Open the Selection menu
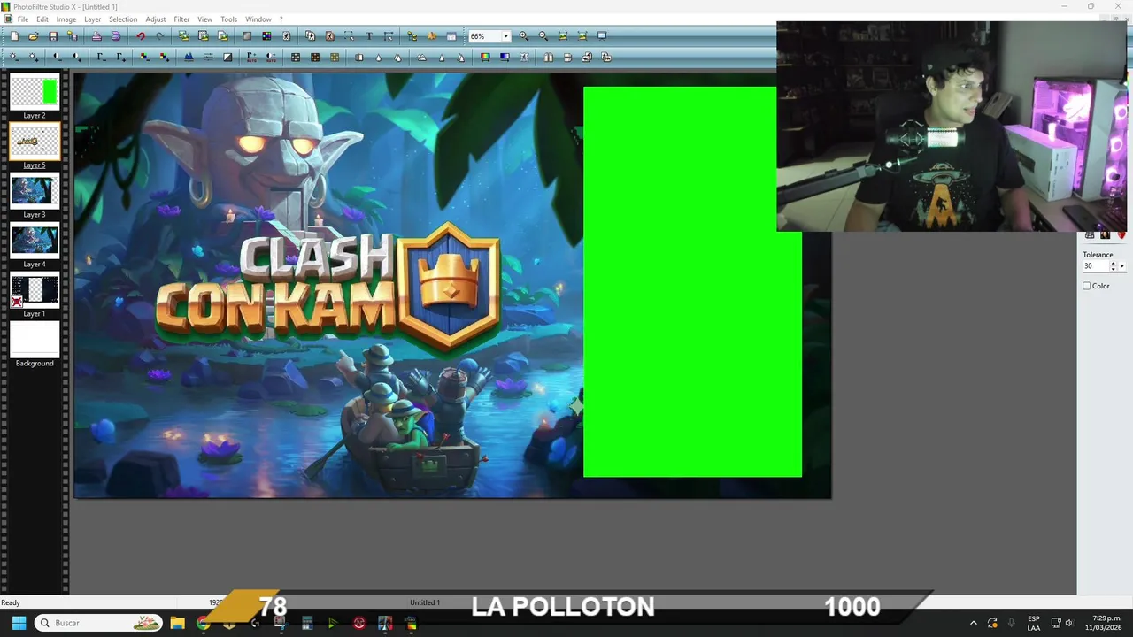The height and width of the screenshot is (637, 1133). 123,19
